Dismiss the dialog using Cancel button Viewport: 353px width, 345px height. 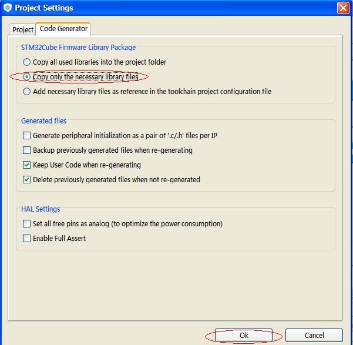coord(314,336)
